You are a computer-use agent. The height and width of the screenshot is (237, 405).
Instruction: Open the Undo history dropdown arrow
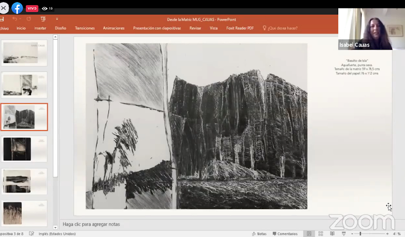(x=20, y=19)
